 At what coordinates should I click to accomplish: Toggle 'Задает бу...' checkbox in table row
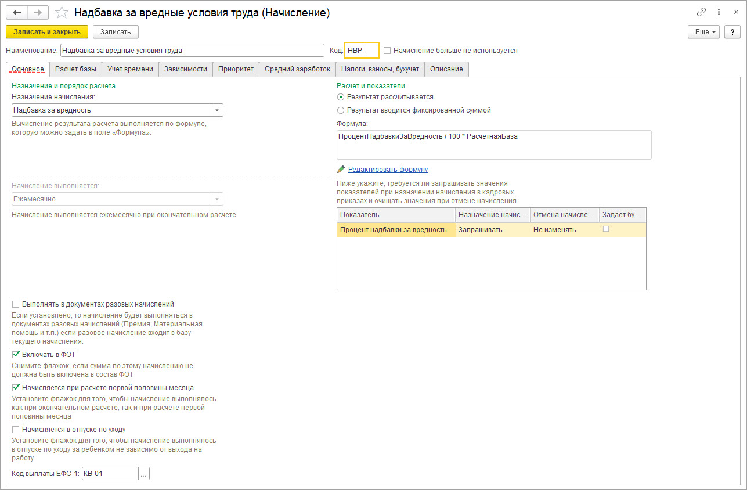[x=606, y=229]
